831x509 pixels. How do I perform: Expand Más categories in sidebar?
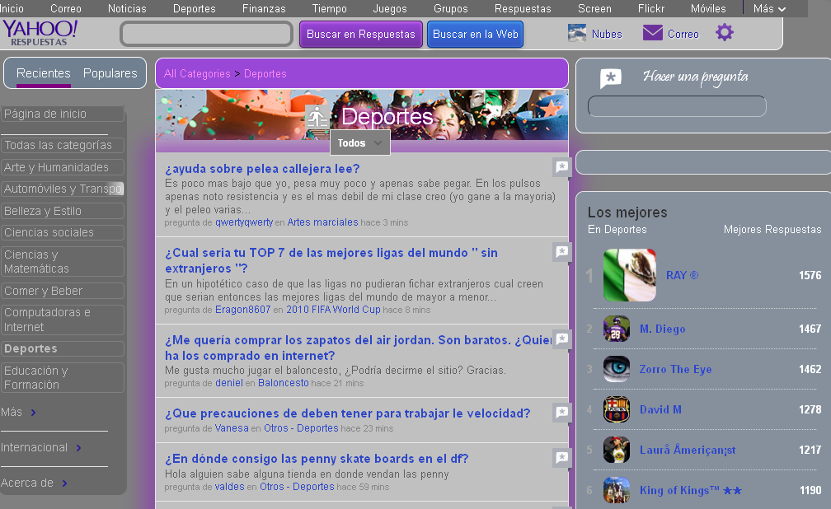coord(18,412)
